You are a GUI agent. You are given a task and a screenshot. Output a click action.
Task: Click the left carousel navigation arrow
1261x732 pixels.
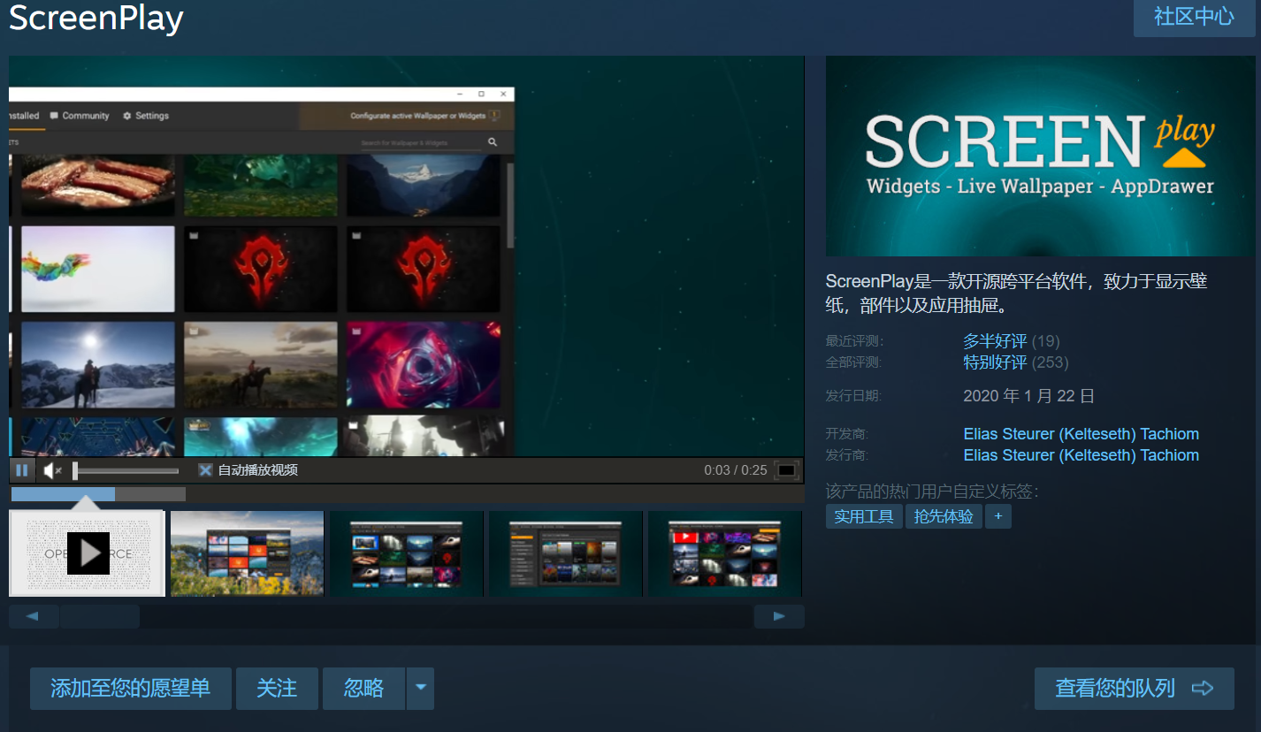tap(33, 615)
